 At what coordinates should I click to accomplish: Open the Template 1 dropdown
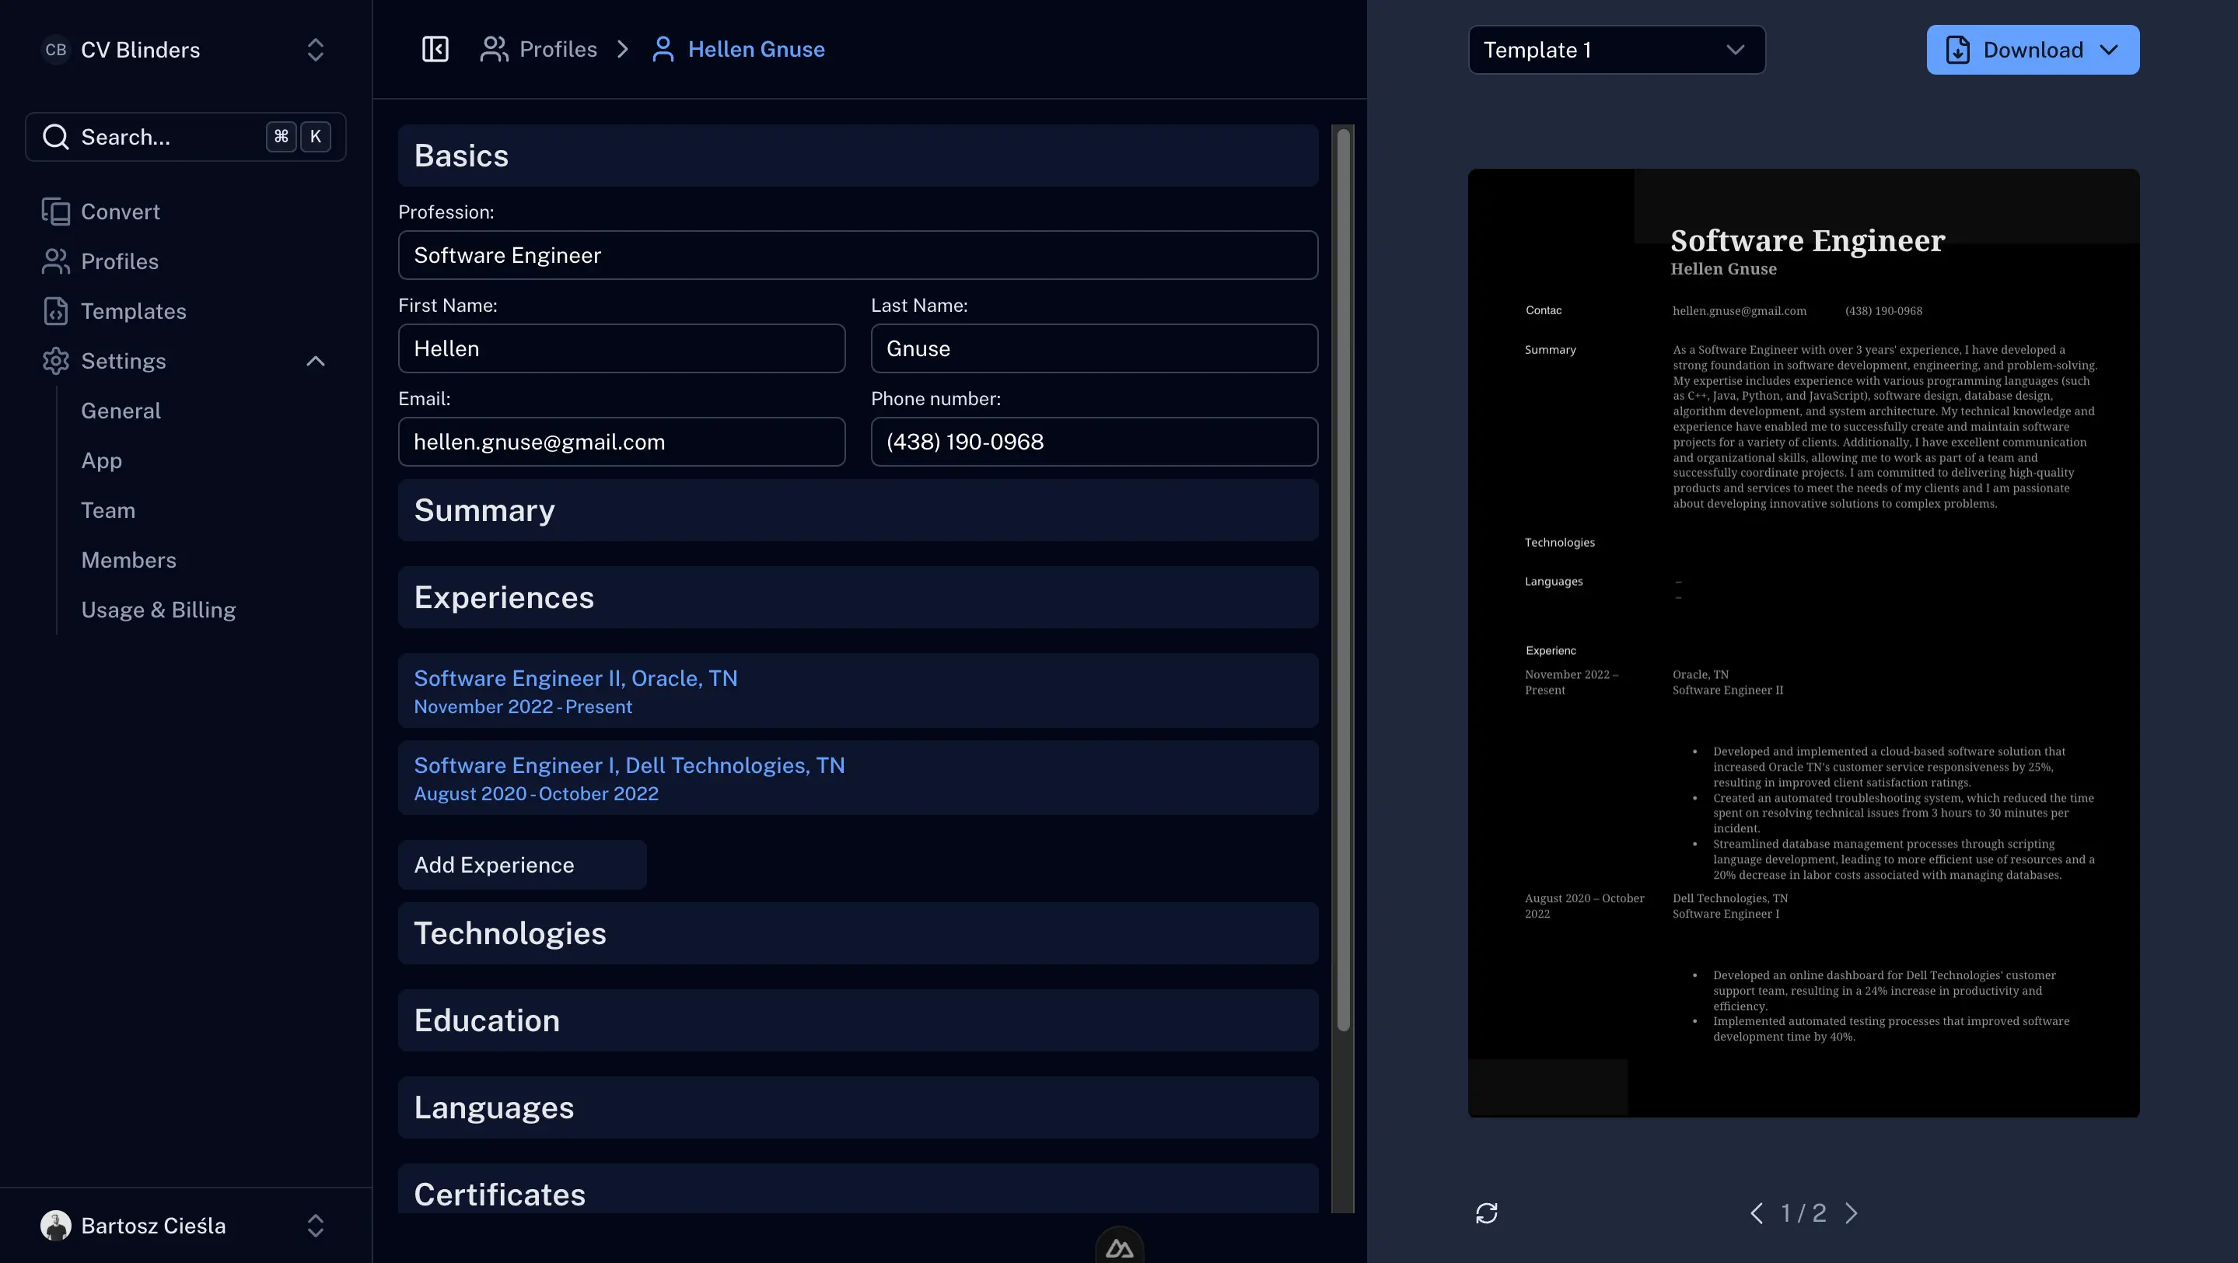click(1616, 50)
